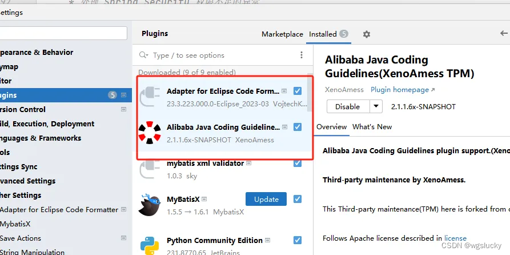Click the small icon beside Python Community Edition name
Viewport: 510px width, 255px height.
coord(268,240)
